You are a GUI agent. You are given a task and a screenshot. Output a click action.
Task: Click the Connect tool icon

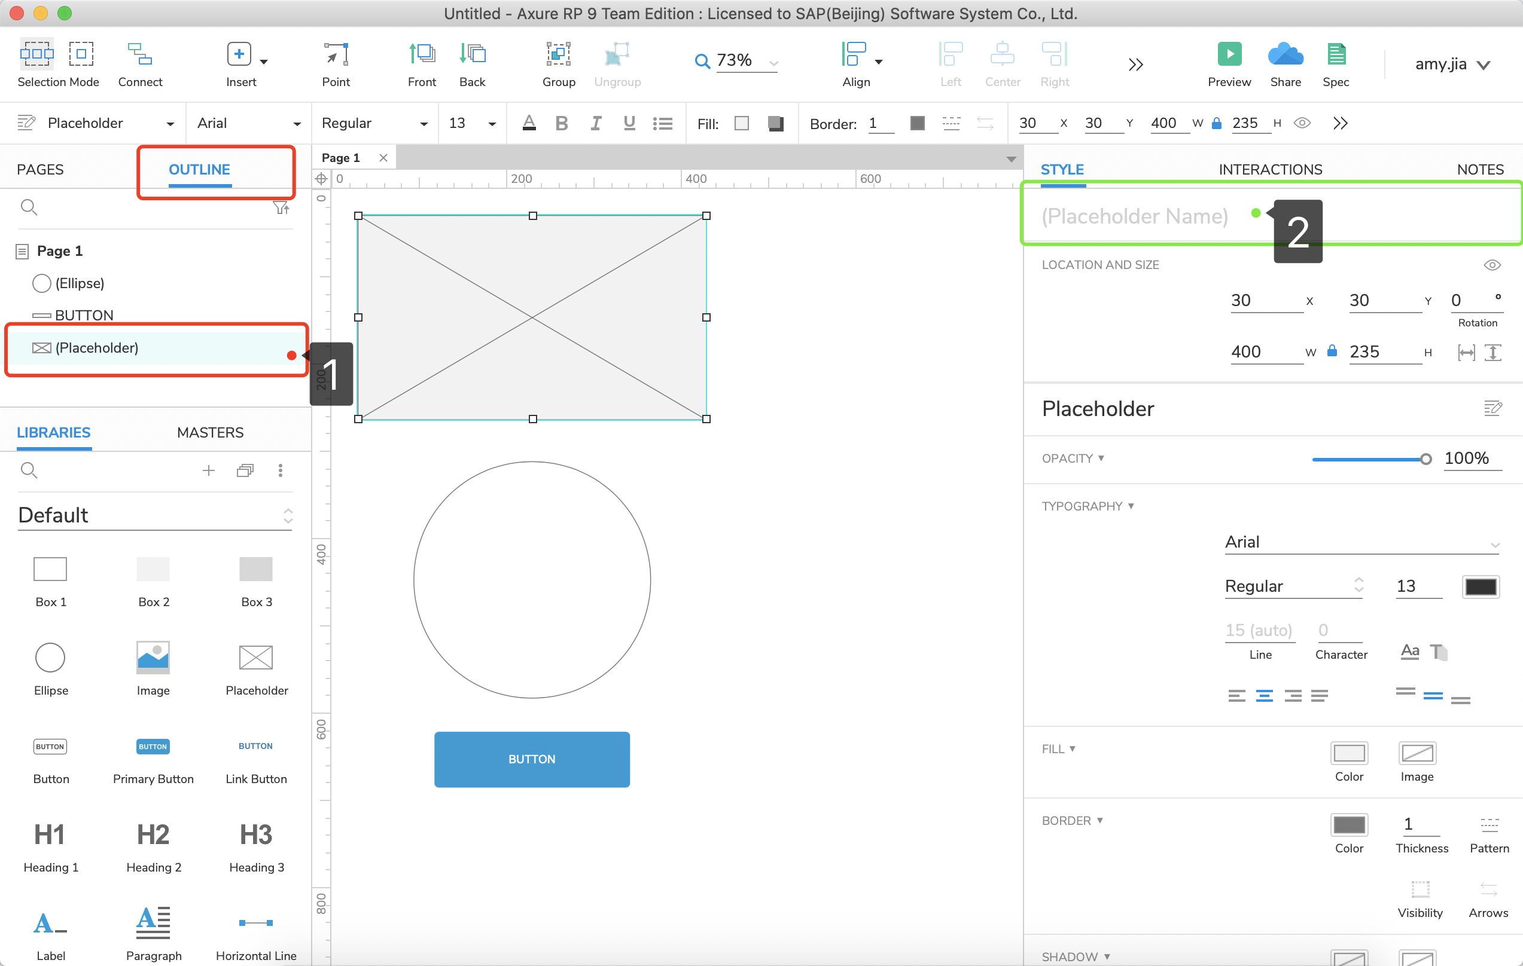[140, 54]
